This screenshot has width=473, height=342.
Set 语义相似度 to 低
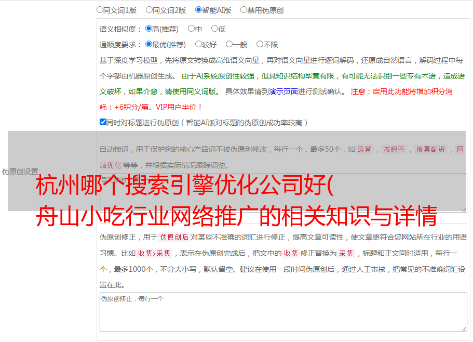pyautogui.click(x=214, y=29)
